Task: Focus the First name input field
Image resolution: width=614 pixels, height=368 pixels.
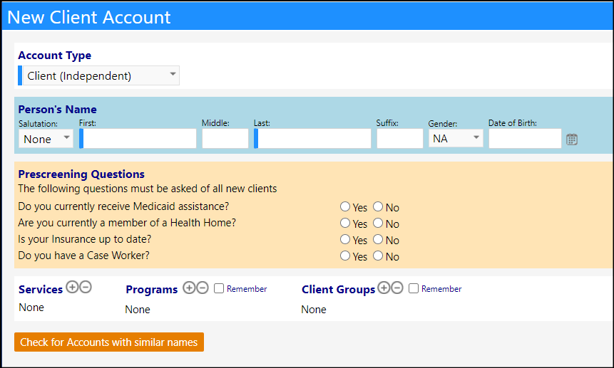Action: pyautogui.click(x=138, y=139)
